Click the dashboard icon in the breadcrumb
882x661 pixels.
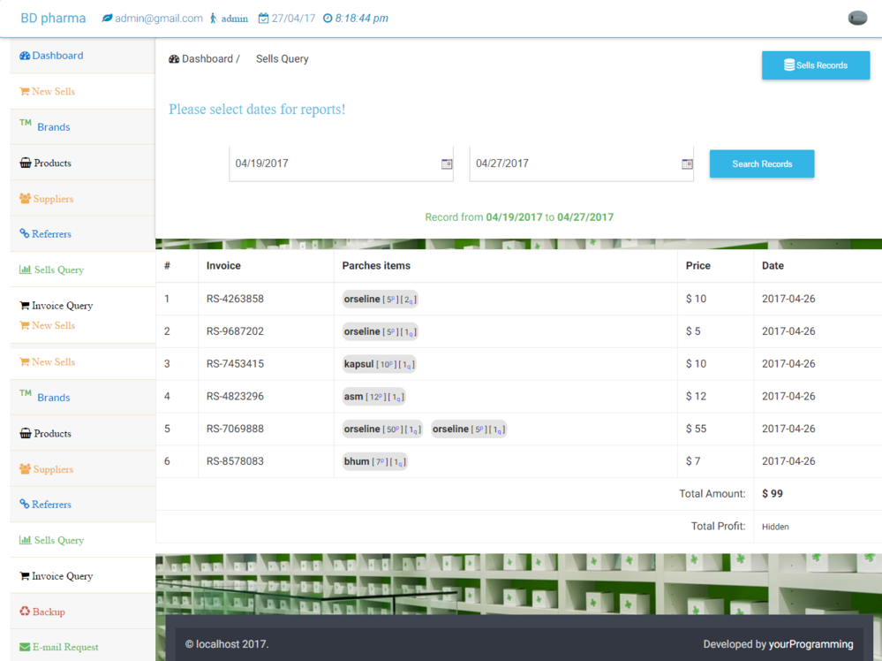click(174, 59)
